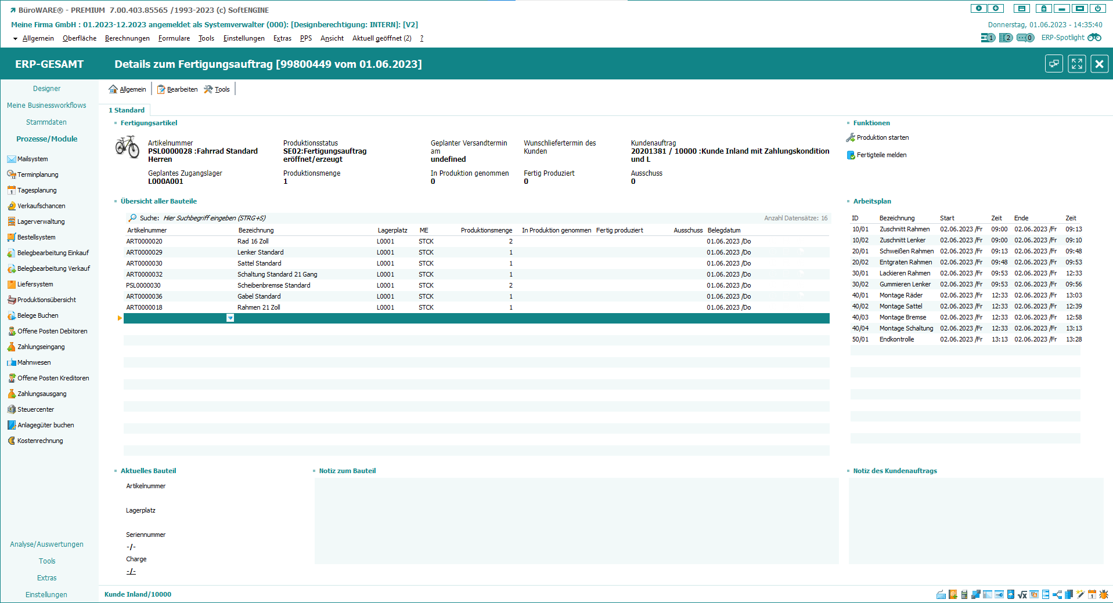Expand the Allgemein main menu

pyautogui.click(x=38, y=38)
